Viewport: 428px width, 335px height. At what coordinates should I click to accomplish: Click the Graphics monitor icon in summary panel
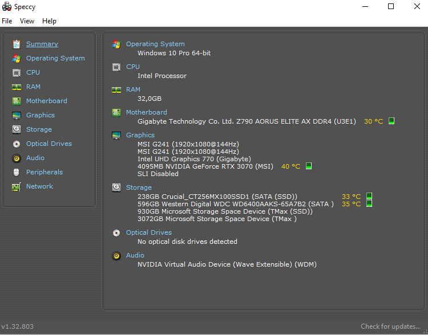pyautogui.click(x=116, y=135)
